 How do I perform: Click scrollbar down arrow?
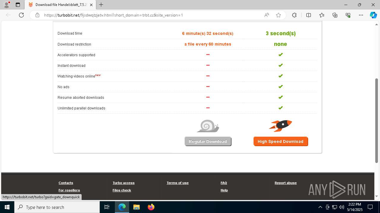click(376, 196)
